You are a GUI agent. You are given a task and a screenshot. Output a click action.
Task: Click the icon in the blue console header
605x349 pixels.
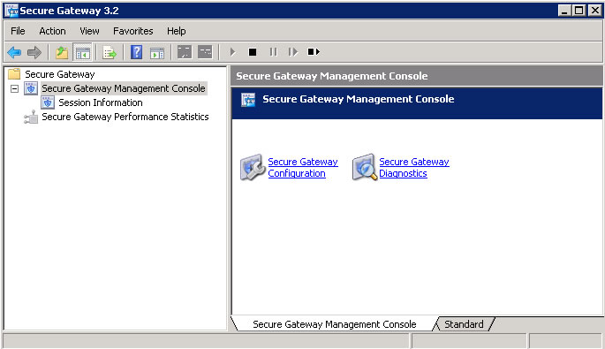[248, 100]
